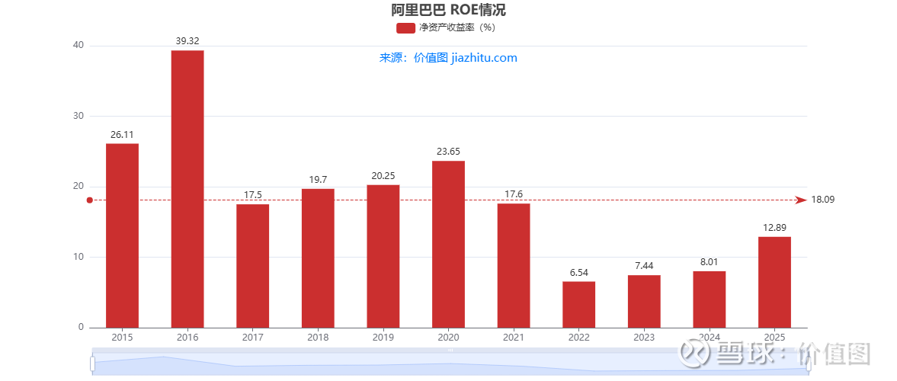897x381 pixels.
Task: Click the left handle of zoom slider
Action: pyautogui.click(x=92, y=363)
